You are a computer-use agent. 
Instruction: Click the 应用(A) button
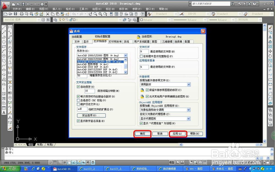coord(177,134)
